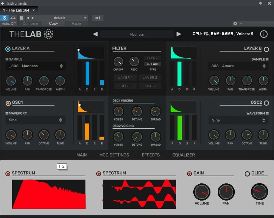Go to previous host preset arrow
Screen dimensions: 274x218
coord(28,18)
